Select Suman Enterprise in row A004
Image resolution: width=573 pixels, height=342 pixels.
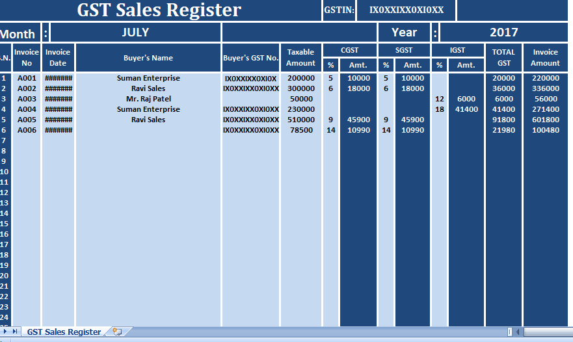[x=148, y=109]
